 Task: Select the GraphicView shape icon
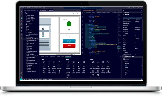click(x=44, y=62)
